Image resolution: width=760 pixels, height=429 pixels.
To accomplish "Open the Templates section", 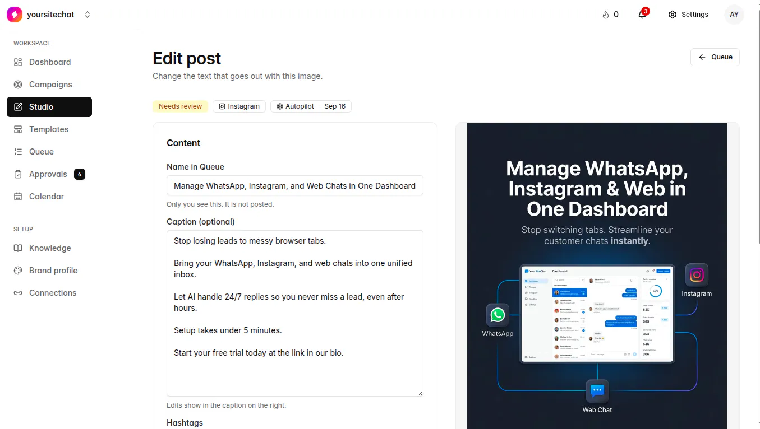I will pos(49,129).
